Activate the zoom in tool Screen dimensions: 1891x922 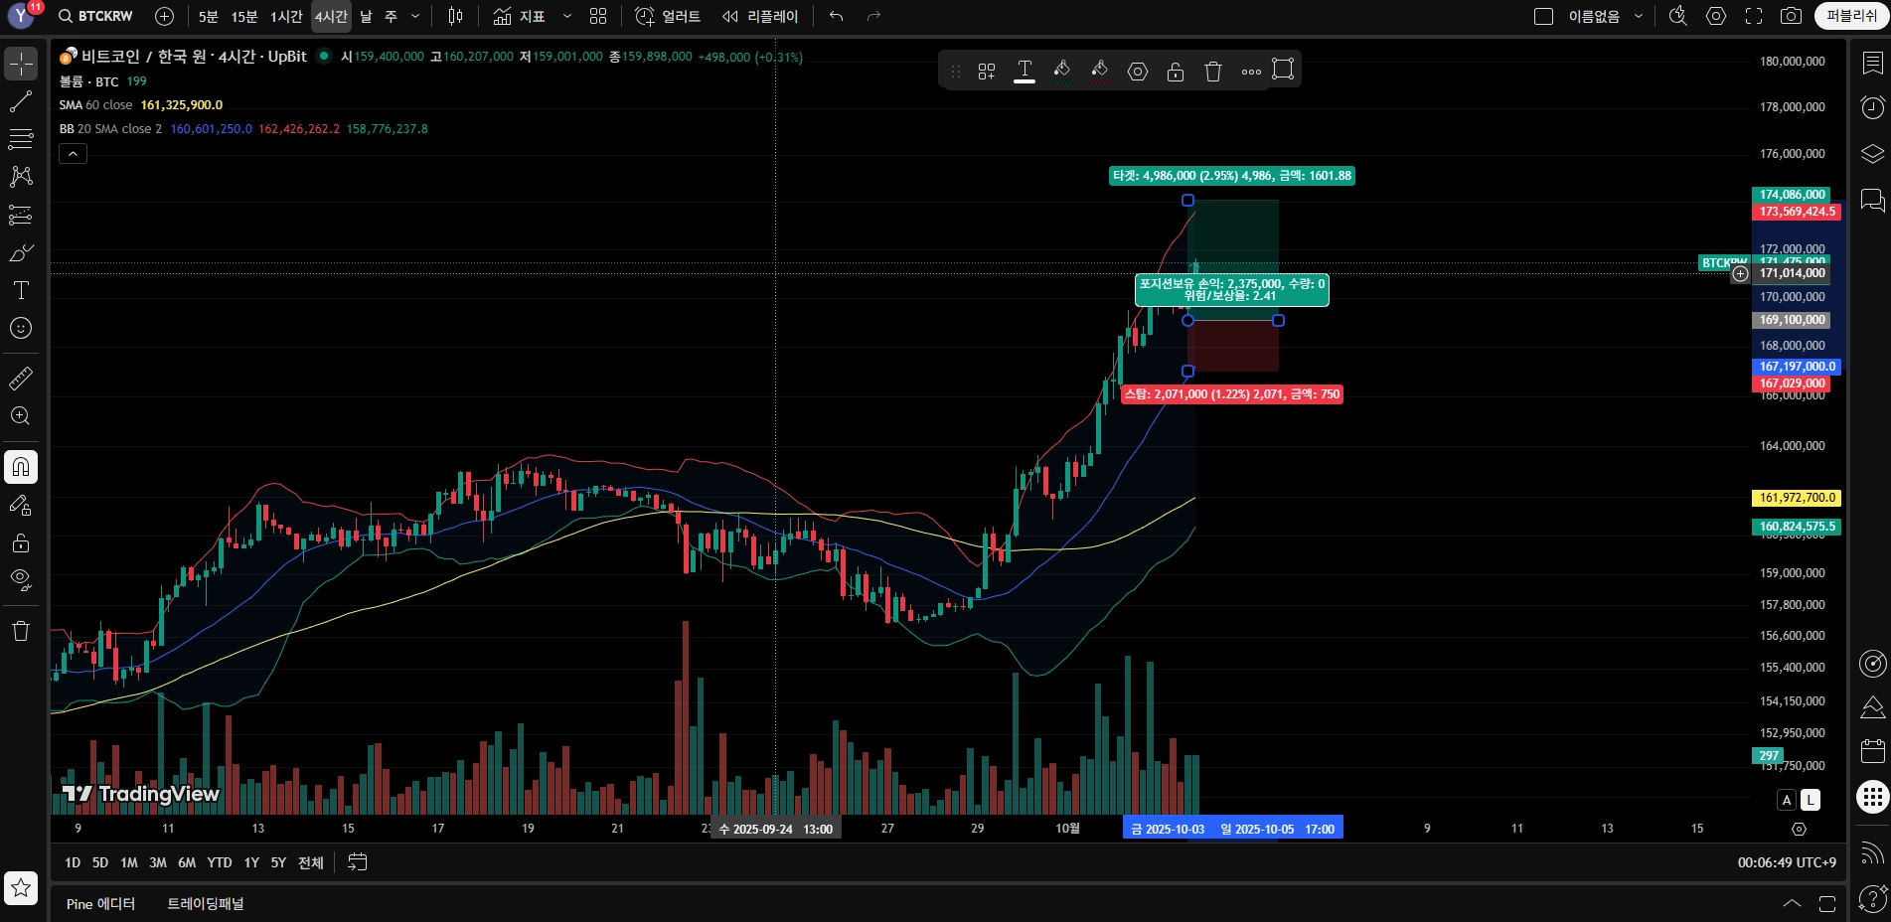pos(21,415)
